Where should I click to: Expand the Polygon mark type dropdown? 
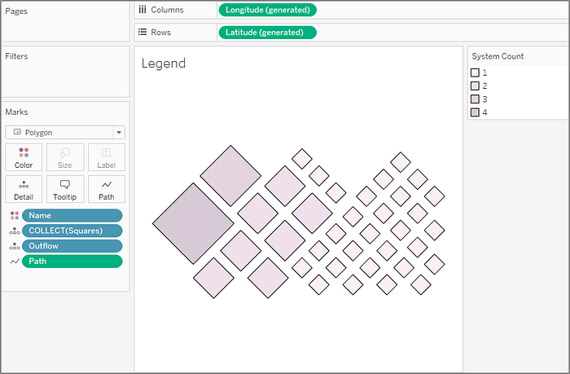point(65,133)
